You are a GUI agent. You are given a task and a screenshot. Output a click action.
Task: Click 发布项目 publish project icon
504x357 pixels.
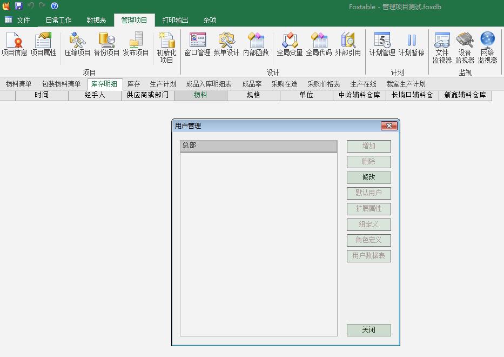[x=136, y=44]
